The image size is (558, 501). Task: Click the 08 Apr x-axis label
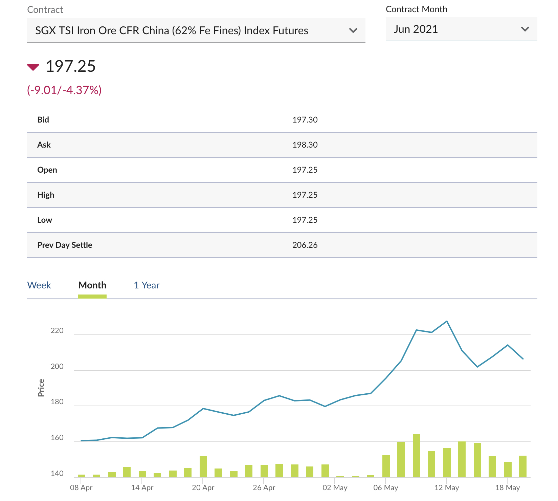click(81, 488)
